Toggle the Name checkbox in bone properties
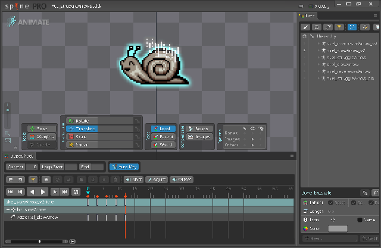The width and height of the screenshot is (381, 248). click(360, 220)
